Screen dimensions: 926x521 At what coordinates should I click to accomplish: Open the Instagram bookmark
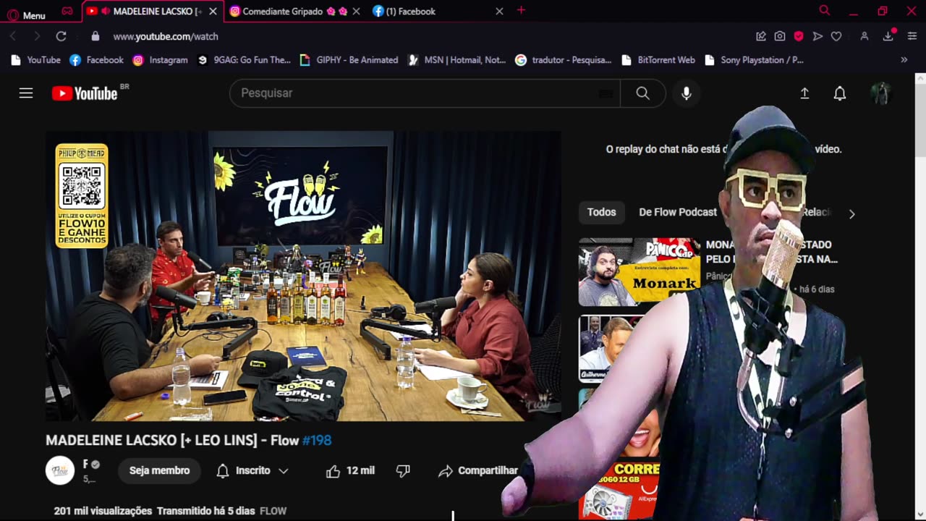161,60
